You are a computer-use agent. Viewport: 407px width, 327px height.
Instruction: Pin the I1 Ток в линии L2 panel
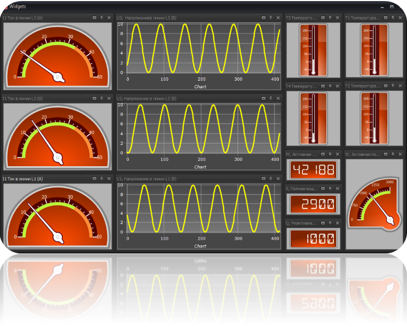(x=101, y=98)
